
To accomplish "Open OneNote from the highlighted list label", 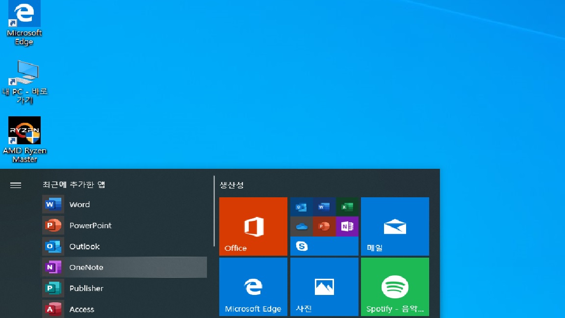I will (86, 267).
